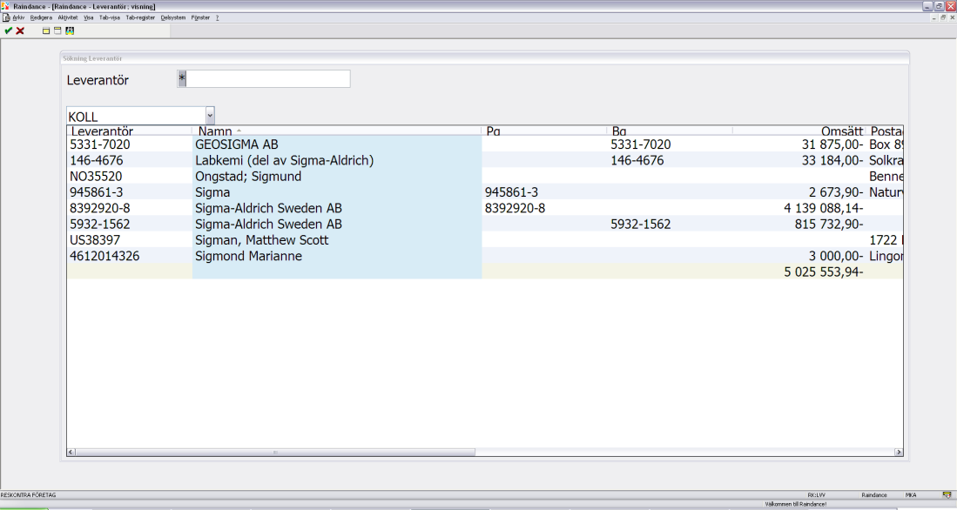Open the question mark help menu

point(218,17)
